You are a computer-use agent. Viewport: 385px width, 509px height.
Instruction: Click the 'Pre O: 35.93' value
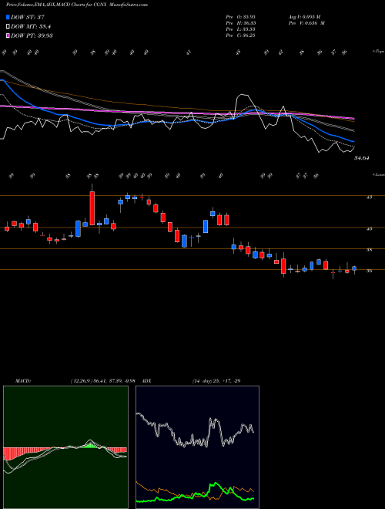(240, 17)
